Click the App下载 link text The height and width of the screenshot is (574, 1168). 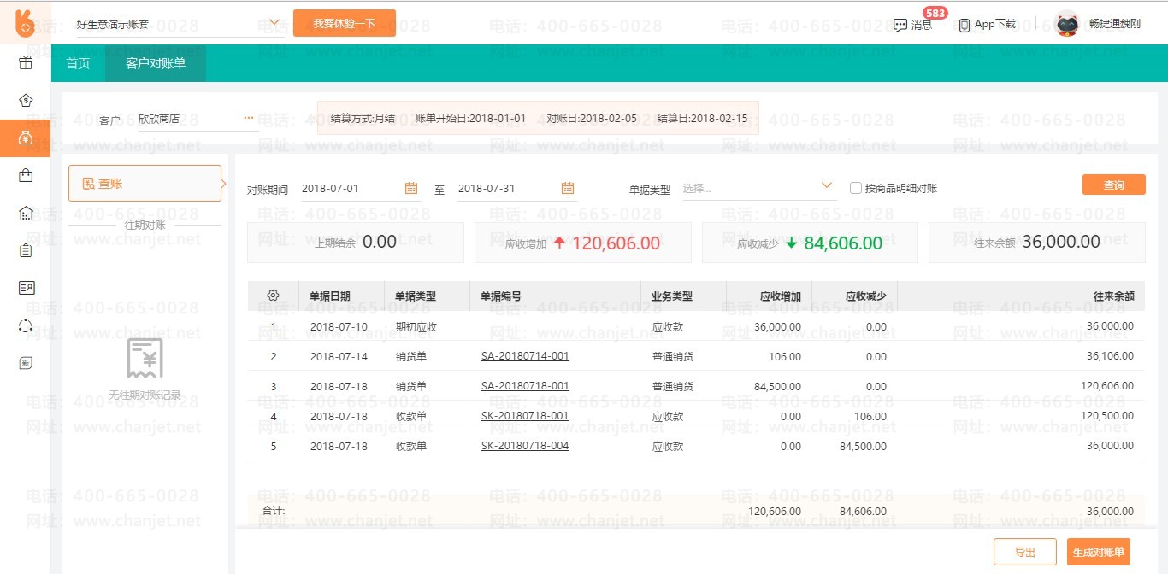(995, 24)
